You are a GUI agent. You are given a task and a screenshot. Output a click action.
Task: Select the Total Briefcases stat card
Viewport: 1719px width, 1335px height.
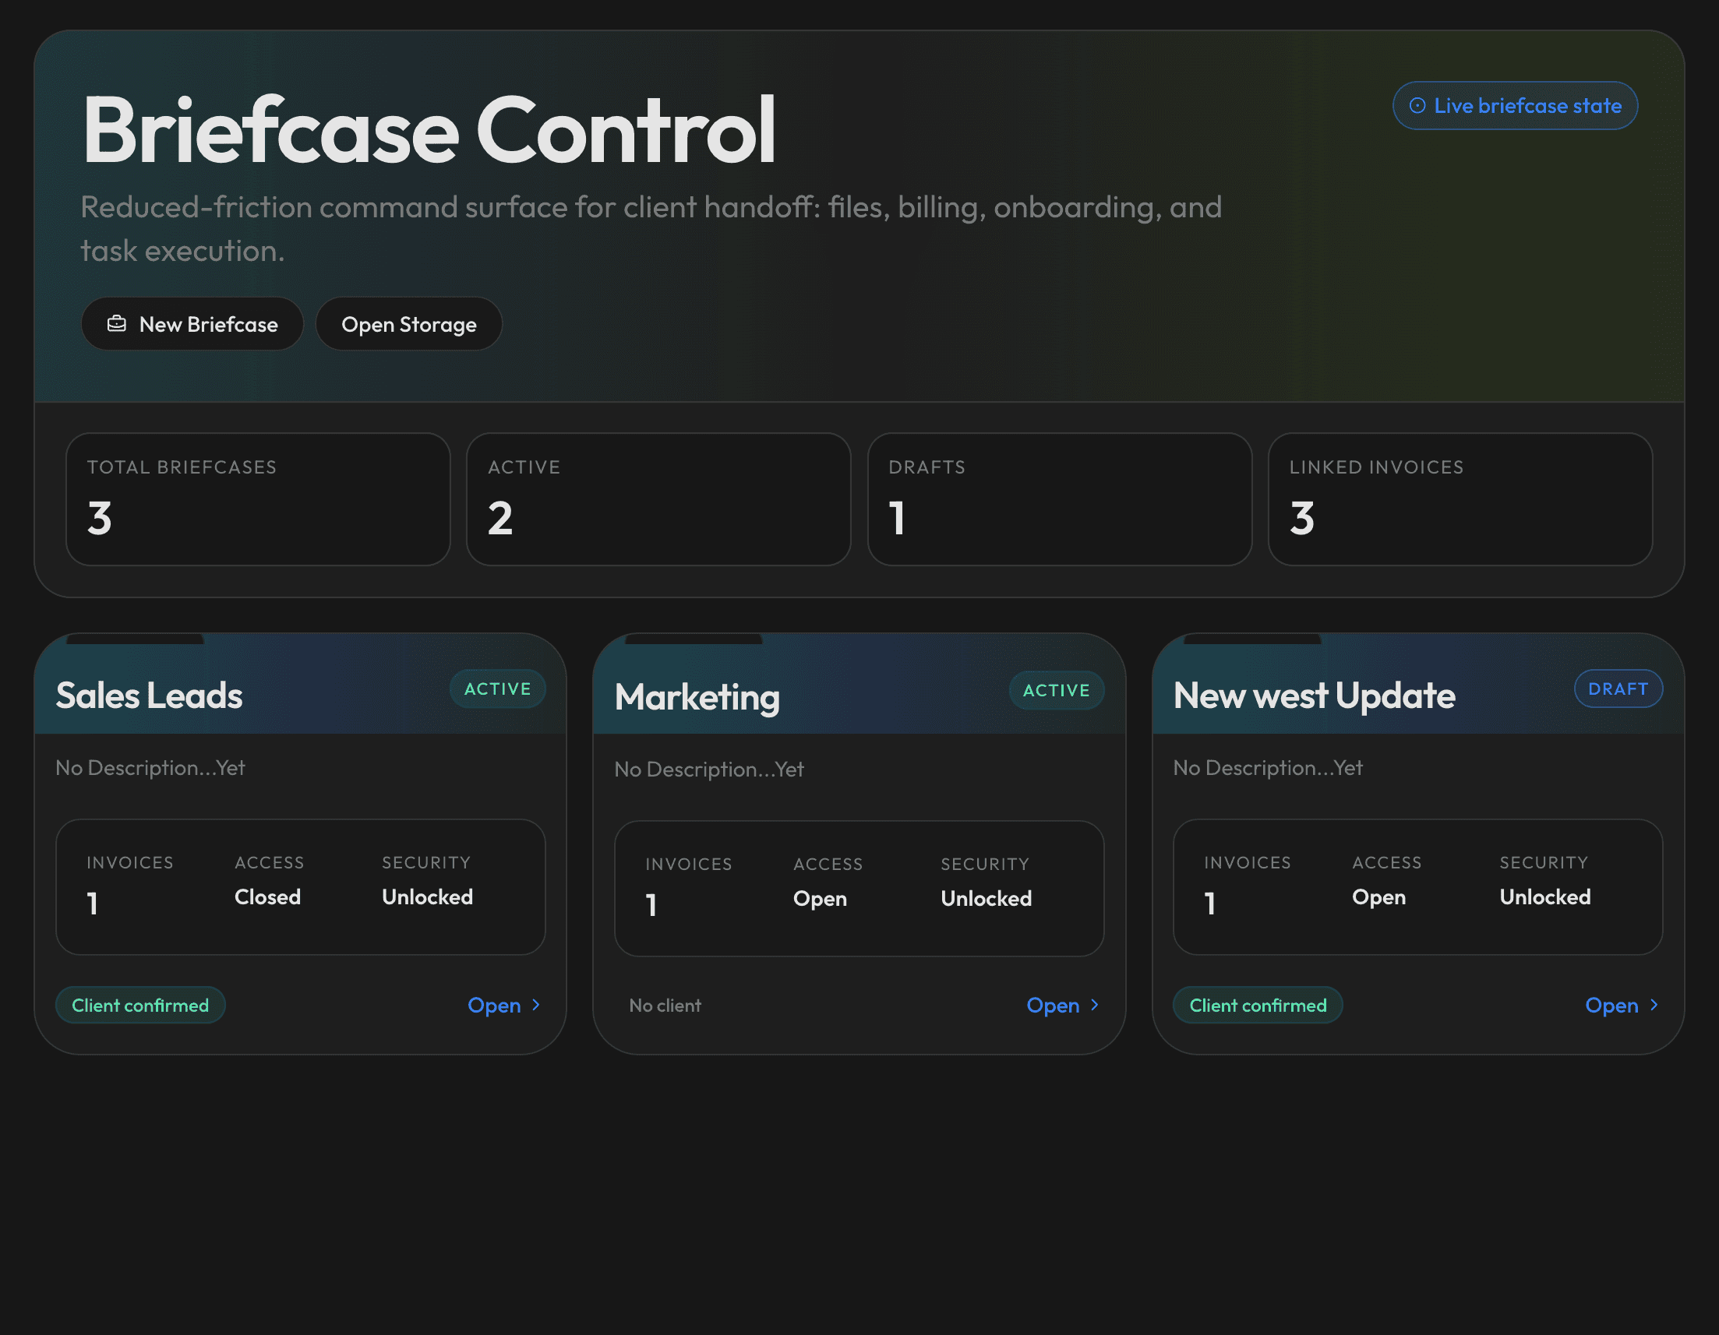point(258,498)
